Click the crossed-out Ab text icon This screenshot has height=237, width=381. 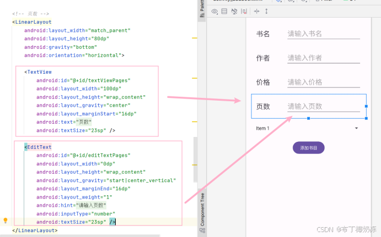tap(234, 11)
